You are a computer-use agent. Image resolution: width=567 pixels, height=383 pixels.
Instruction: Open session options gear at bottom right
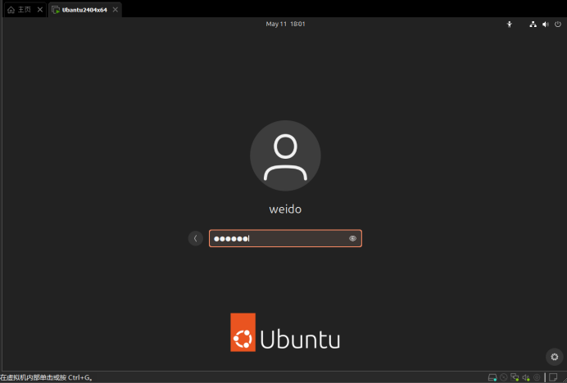(555, 357)
